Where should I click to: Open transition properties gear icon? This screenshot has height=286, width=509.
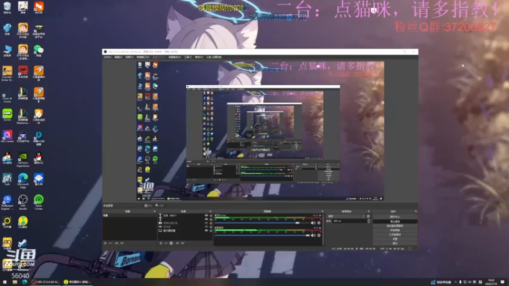click(368, 216)
